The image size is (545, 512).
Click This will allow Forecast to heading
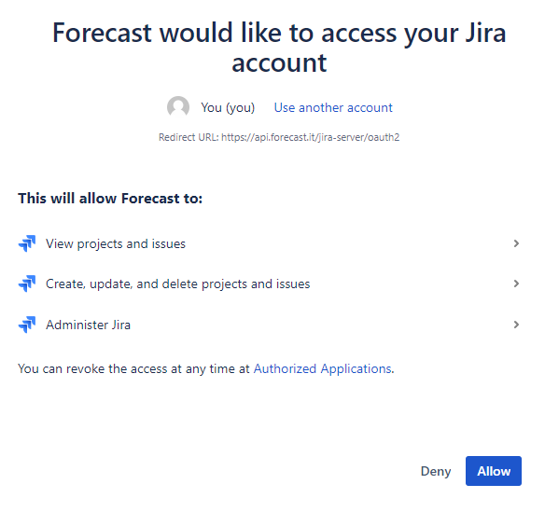110,199
